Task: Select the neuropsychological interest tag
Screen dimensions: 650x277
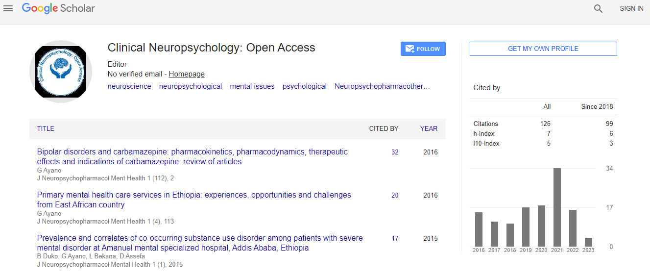Action: 191,86
